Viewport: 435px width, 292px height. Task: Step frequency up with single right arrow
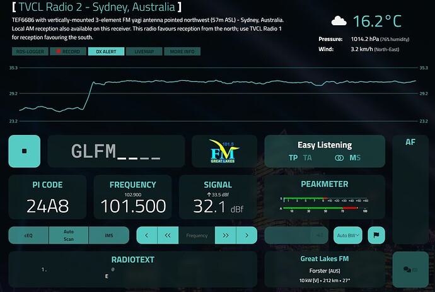(246, 235)
